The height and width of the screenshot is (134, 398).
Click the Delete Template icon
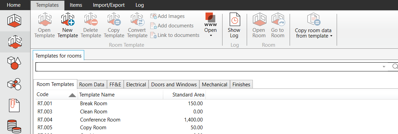91,20
